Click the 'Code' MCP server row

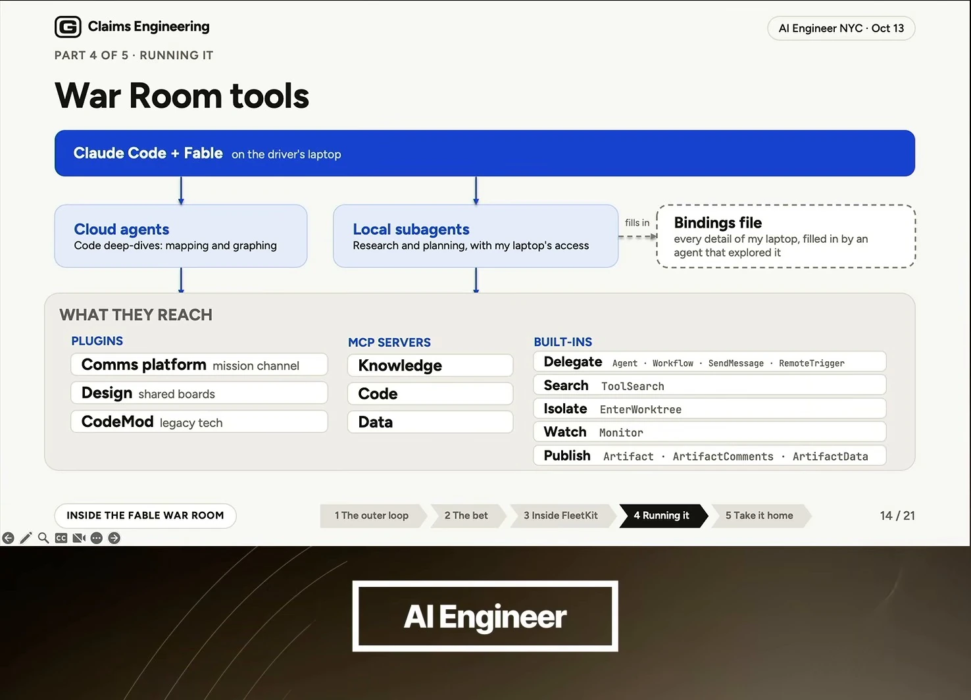430,393
